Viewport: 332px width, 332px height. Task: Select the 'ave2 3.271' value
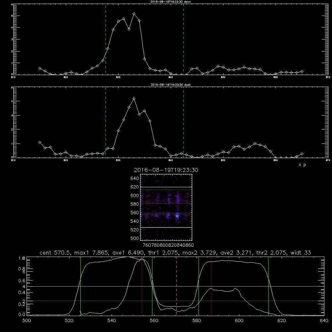[236, 253]
